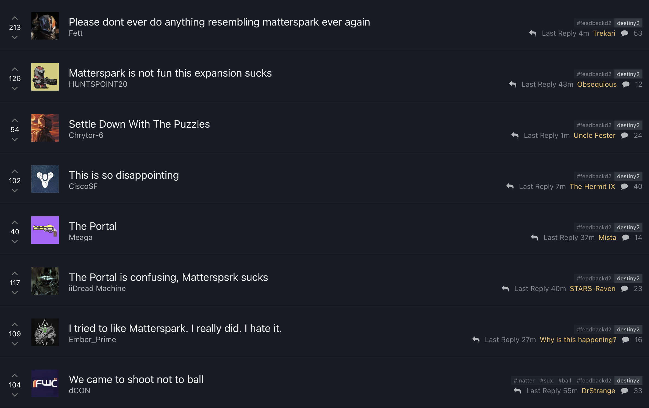Click the destiny2 tag on the first post
This screenshot has height=408, width=649.
click(628, 23)
